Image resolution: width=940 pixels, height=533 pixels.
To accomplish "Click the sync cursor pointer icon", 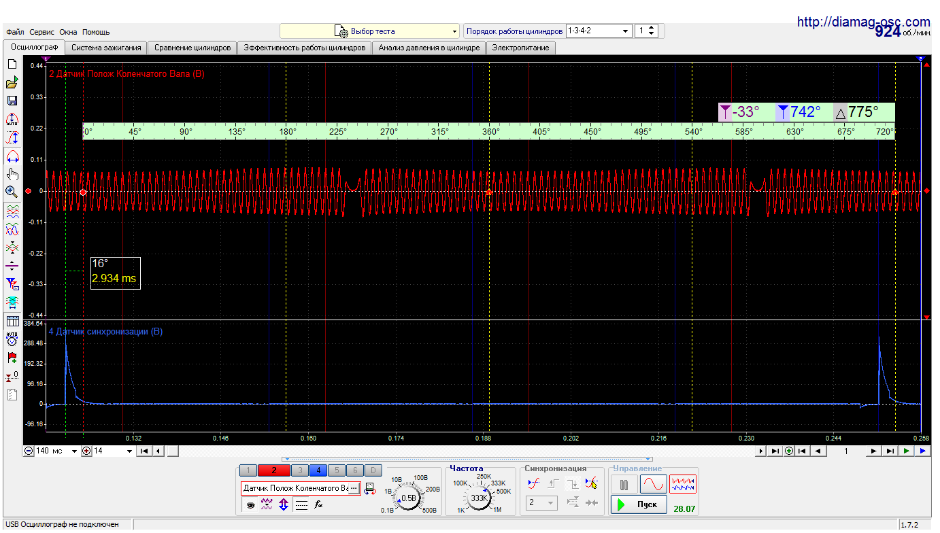I will (591, 483).
